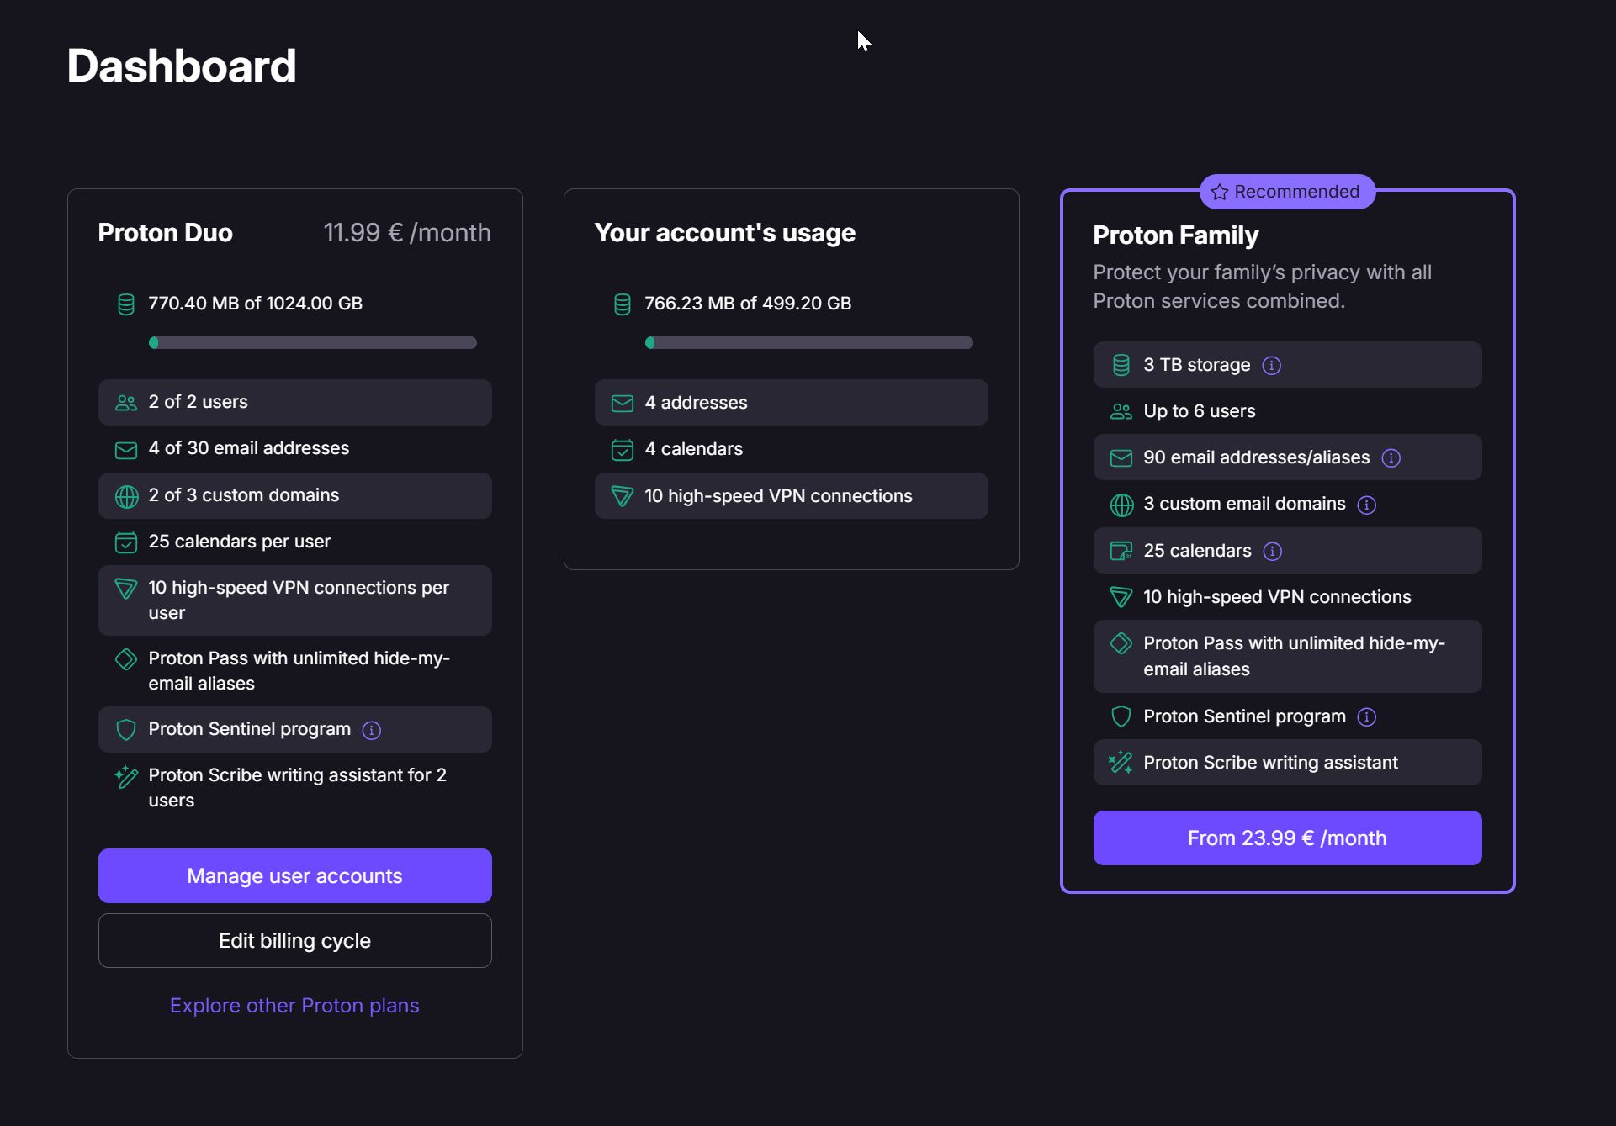This screenshot has height=1126, width=1616.
Task: Click 2 of 3 custom domains text
Action: 244,495
